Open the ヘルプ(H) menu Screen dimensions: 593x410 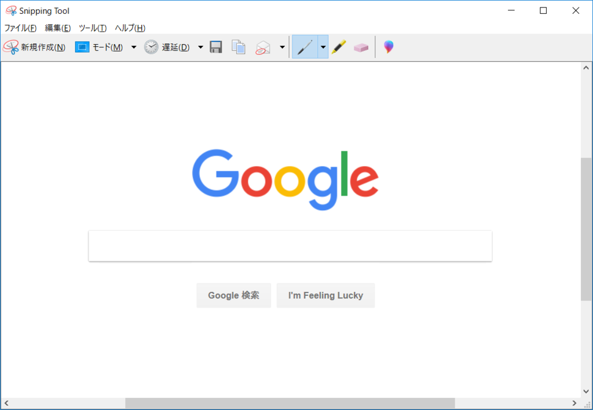pyautogui.click(x=130, y=28)
